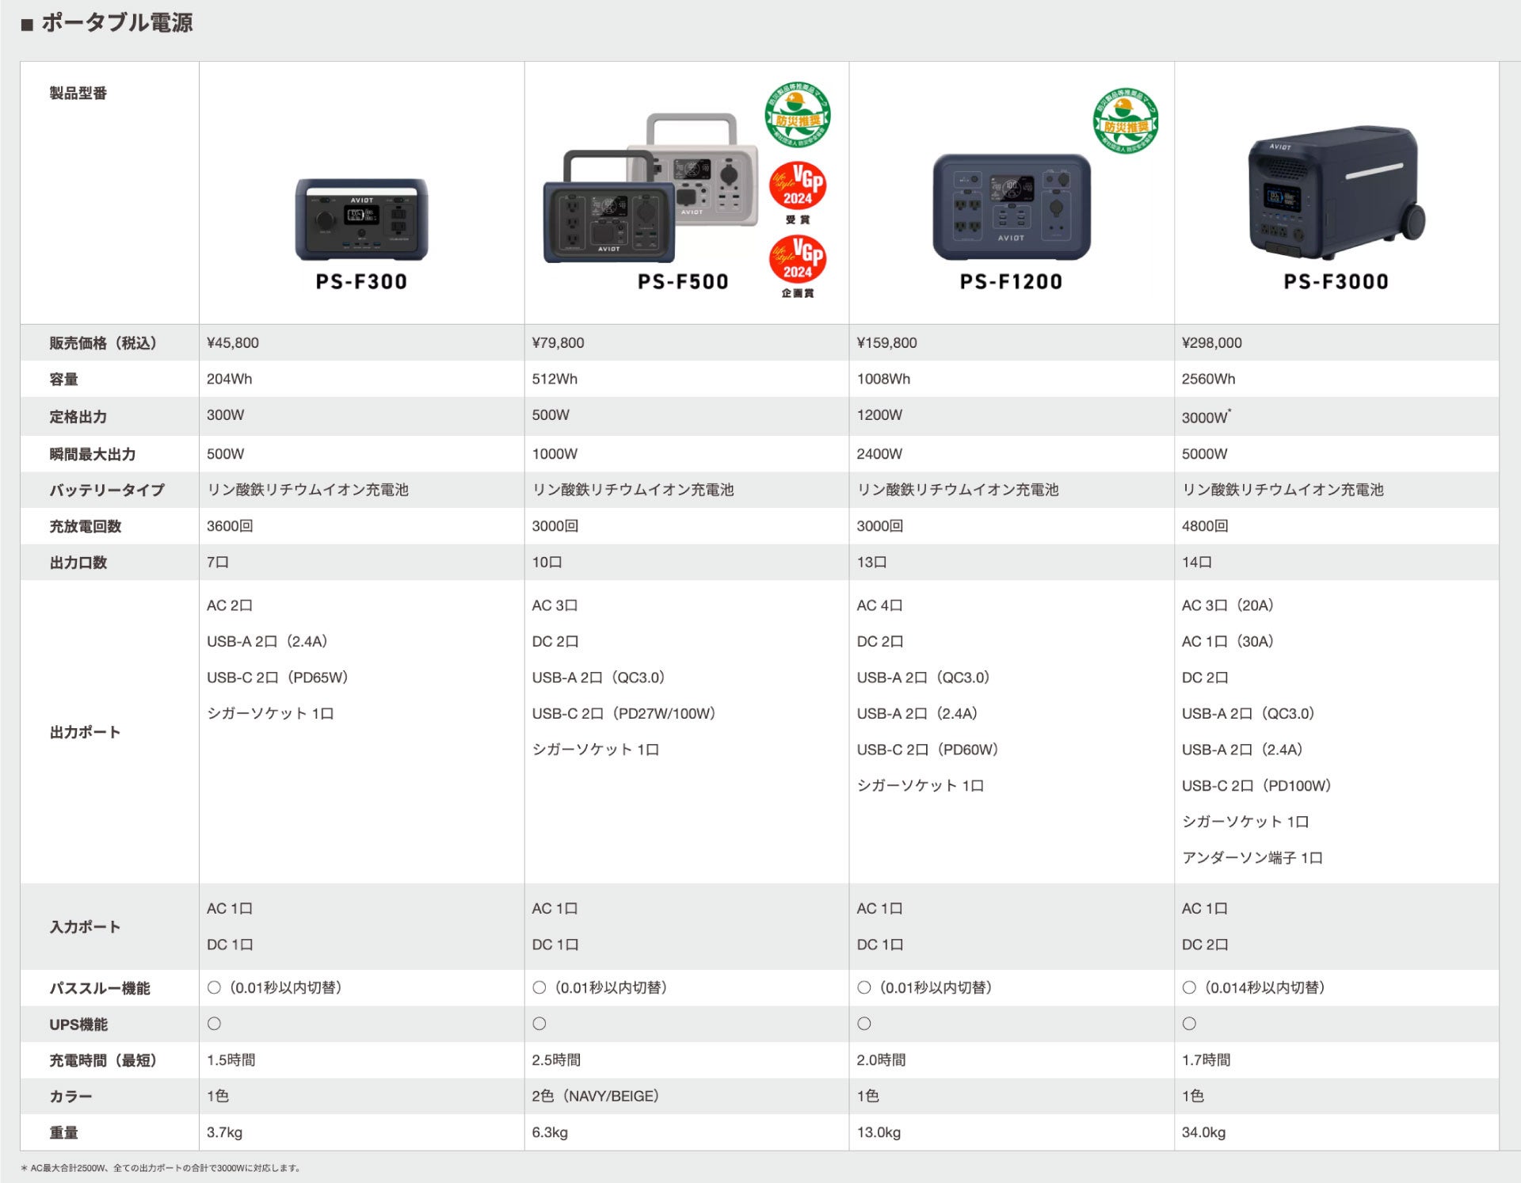
Task: Click the PS-F1200 product image
Action: tap(1011, 207)
